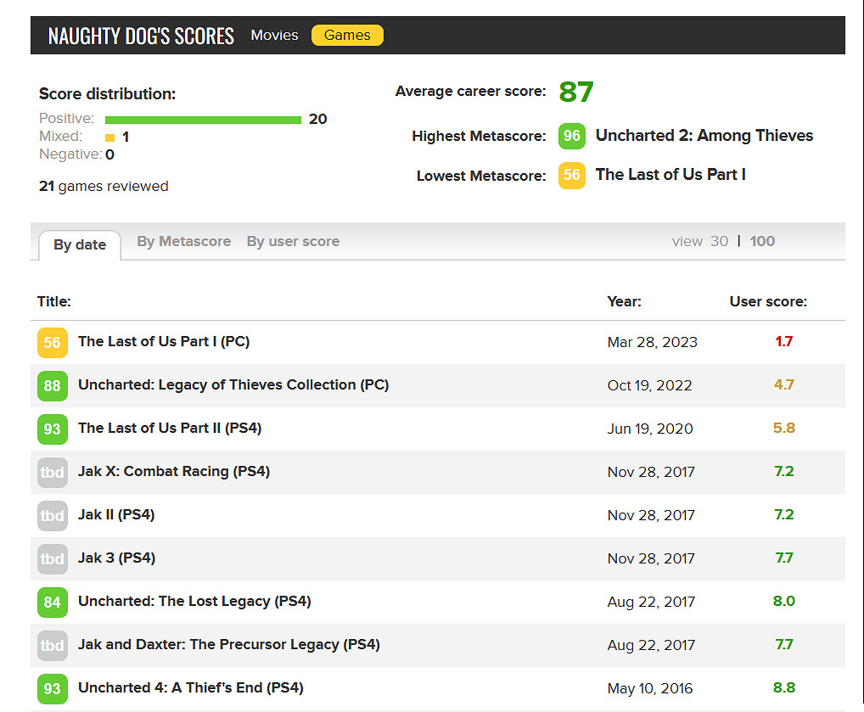Open the Uncharted 2: Among Thieves link
The width and height of the screenshot is (864, 712).
click(x=704, y=136)
